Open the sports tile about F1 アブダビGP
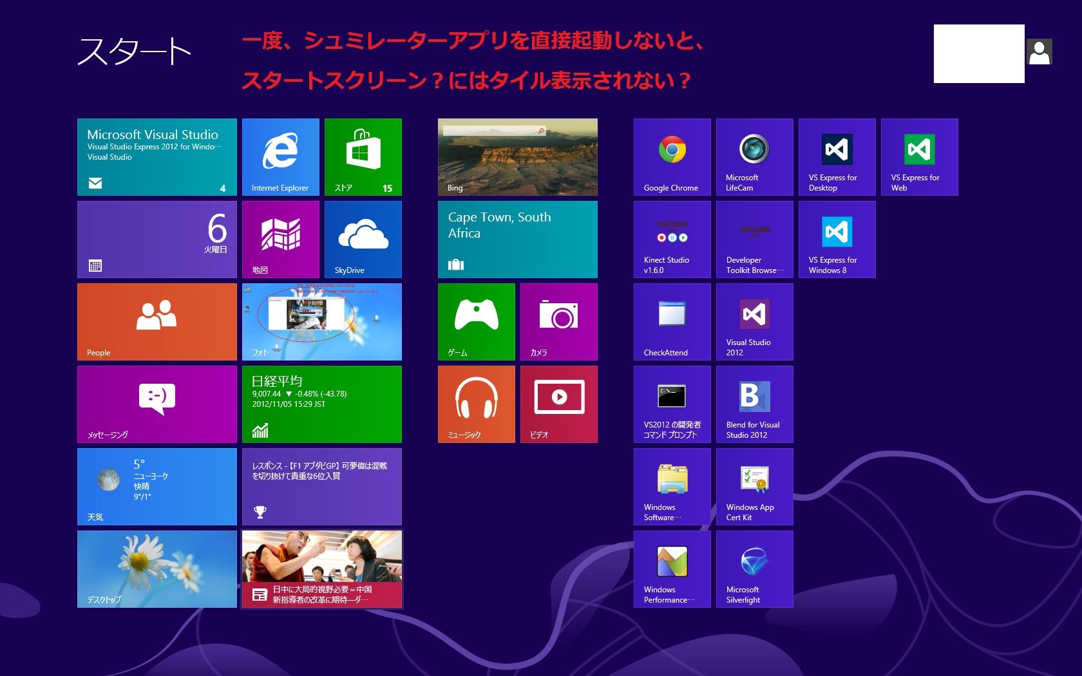Image resolution: width=1082 pixels, height=676 pixels. pos(322,487)
